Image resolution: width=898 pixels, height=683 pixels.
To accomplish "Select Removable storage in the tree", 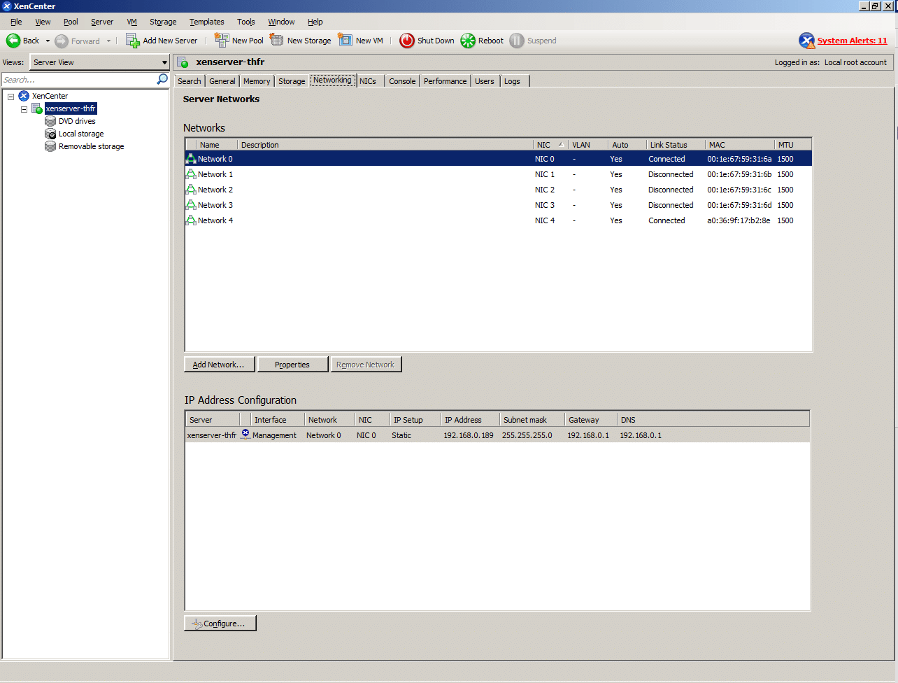I will (x=92, y=146).
